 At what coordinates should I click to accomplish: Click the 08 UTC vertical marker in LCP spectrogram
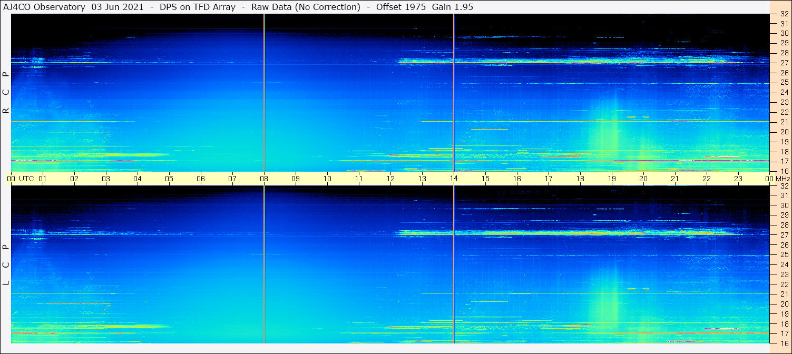tap(264, 264)
